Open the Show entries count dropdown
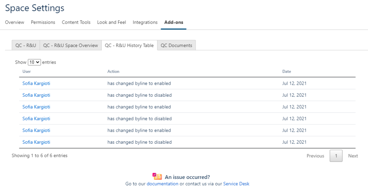 (34, 62)
